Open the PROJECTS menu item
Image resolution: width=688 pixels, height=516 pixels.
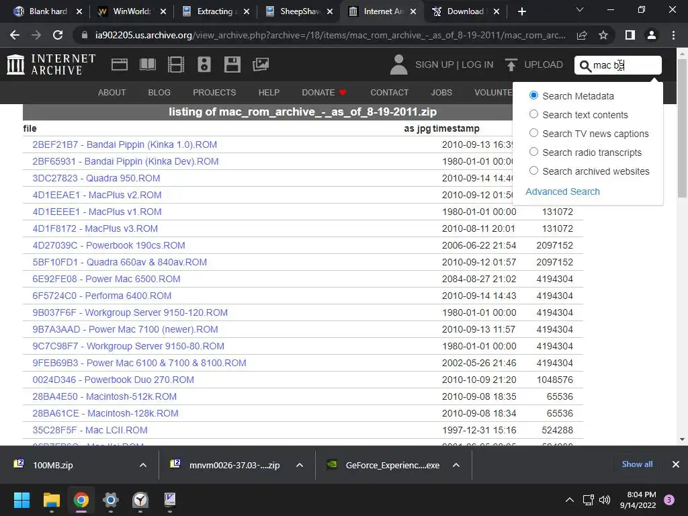(214, 93)
